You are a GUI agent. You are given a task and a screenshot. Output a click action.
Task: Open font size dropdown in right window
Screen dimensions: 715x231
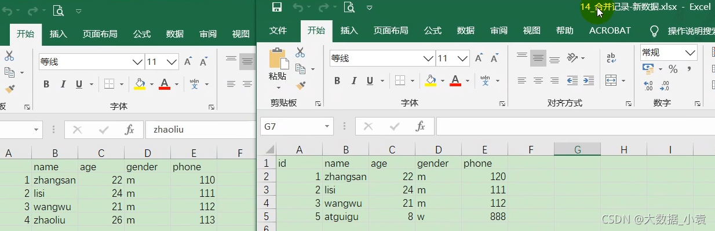click(463, 58)
